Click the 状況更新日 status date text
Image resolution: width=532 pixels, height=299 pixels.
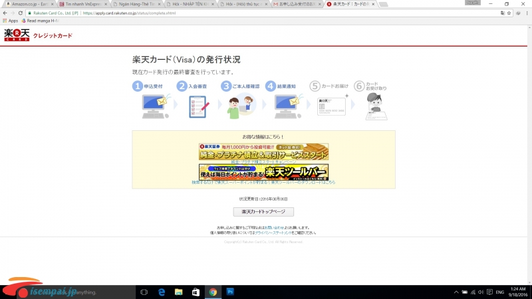click(x=263, y=199)
